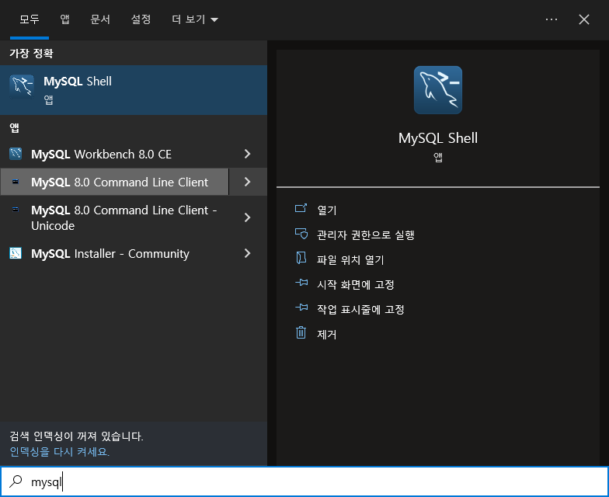Switch to the 앱 tab
The width and height of the screenshot is (609, 497).
click(65, 19)
